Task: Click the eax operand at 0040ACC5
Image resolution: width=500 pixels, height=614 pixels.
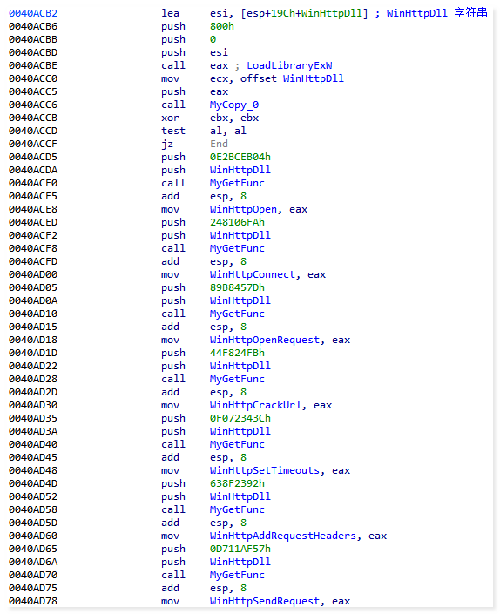Action: (x=219, y=91)
